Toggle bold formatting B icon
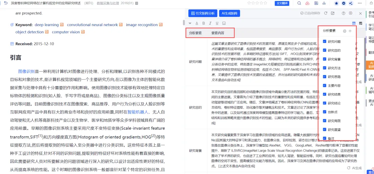Image resolution: width=374 pixels, height=174 pixels. click(204, 23)
